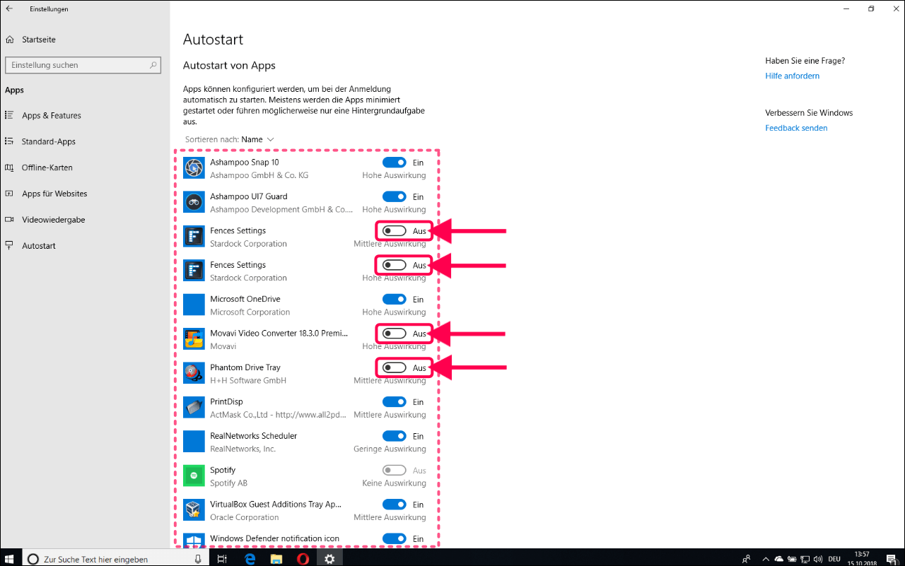
Task: Launch Microsoft Edge from the taskbar
Action: (x=249, y=559)
